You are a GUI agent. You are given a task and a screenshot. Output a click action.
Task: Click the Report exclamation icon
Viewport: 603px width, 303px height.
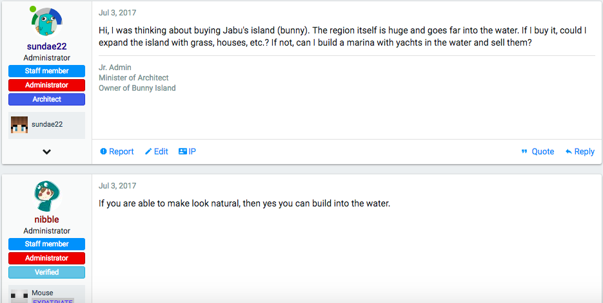coord(103,152)
